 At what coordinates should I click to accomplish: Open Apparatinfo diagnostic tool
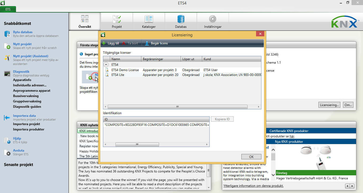(22, 80)
